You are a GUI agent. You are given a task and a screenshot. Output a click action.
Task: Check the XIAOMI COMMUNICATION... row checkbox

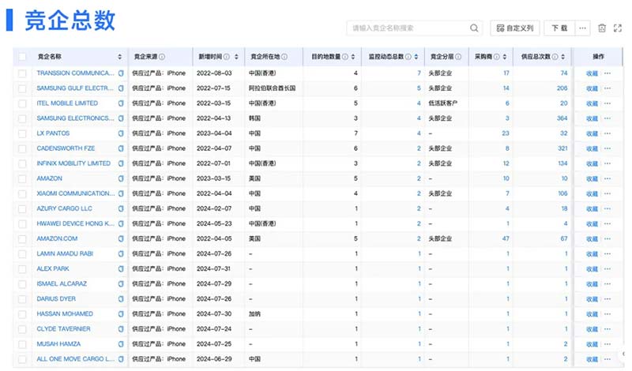pyautogui.click(x=23, y=193)
